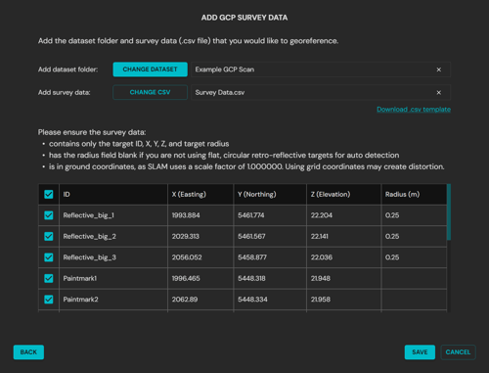The width and height of the screenshot is (489, 373).
Task: Click the Survey Data.csv file field
Action: coord(321,93)
